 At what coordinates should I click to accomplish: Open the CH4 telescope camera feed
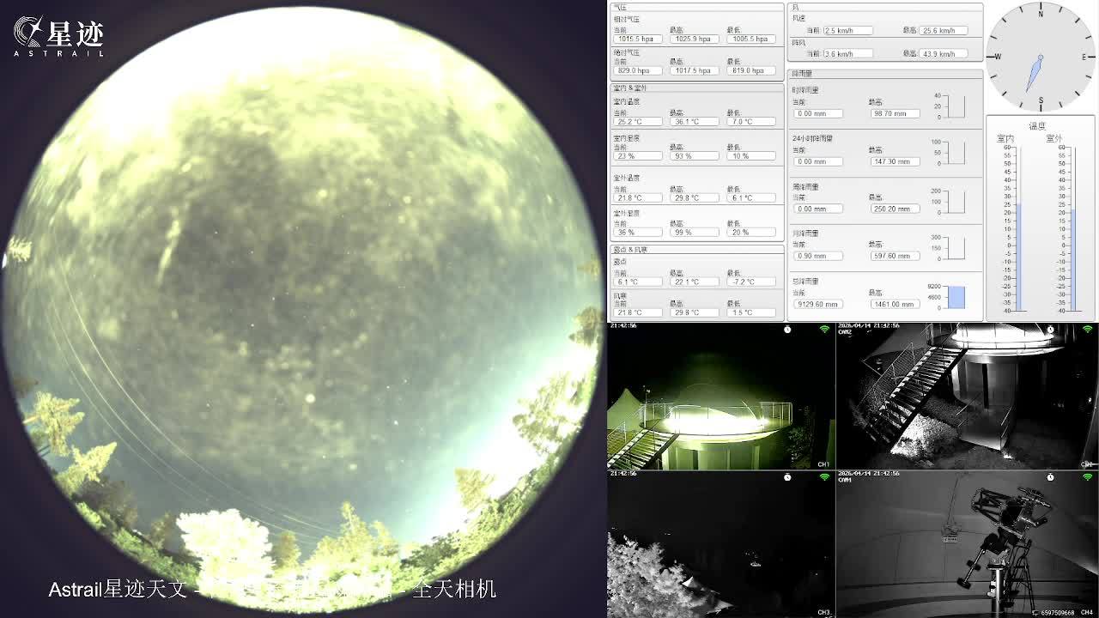coord(968,544)
